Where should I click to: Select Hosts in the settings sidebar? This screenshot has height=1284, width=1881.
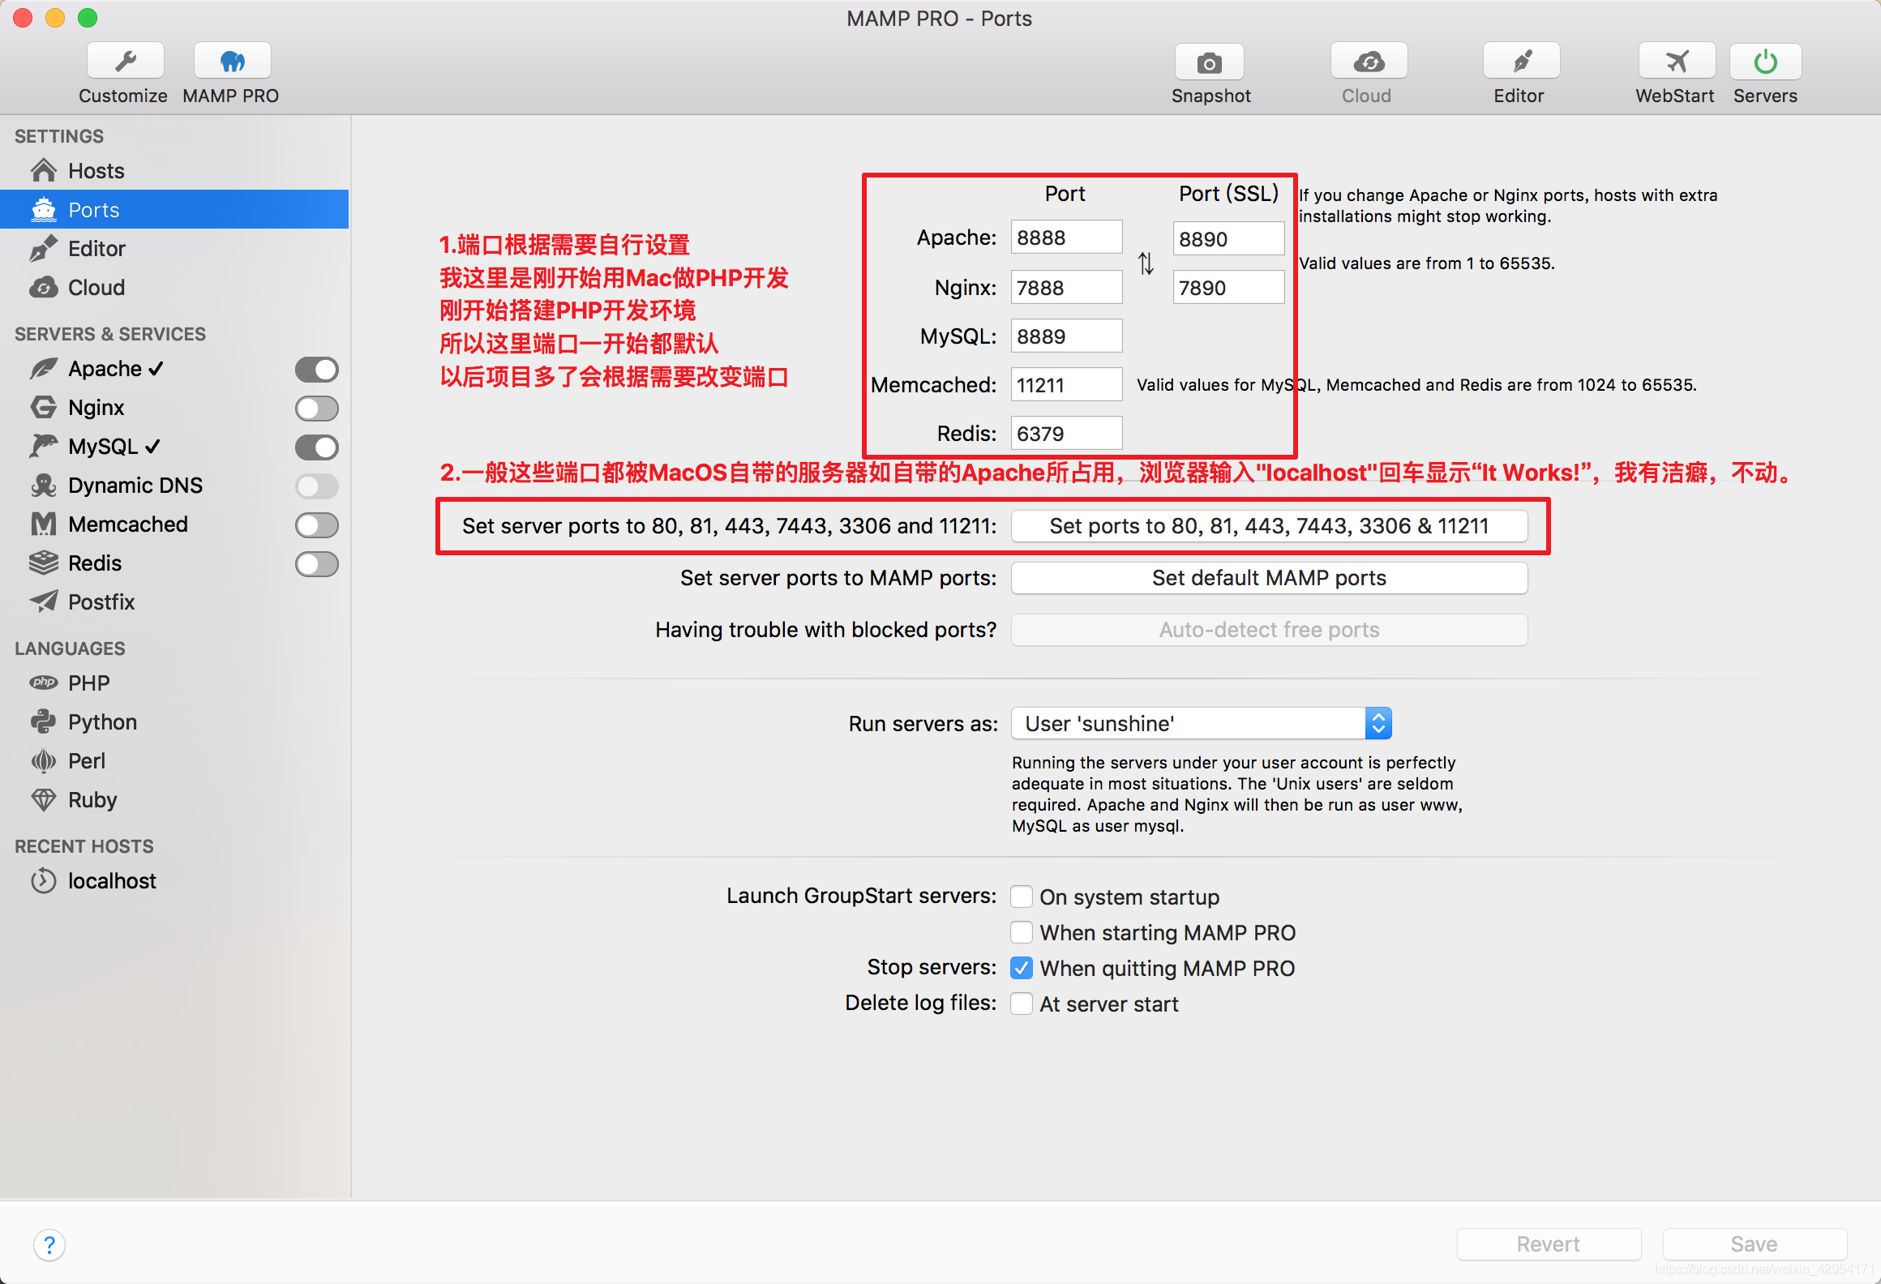point(96,171)
